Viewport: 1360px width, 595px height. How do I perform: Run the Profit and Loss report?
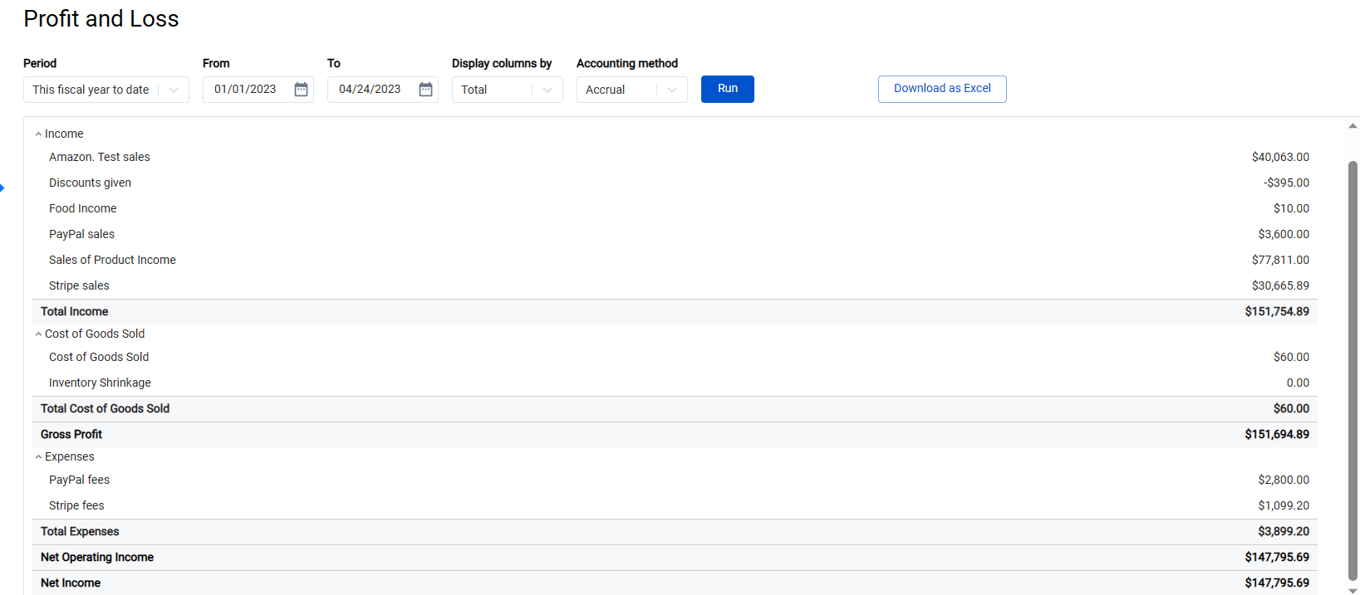pyautogui.click(x=727, y=89)
